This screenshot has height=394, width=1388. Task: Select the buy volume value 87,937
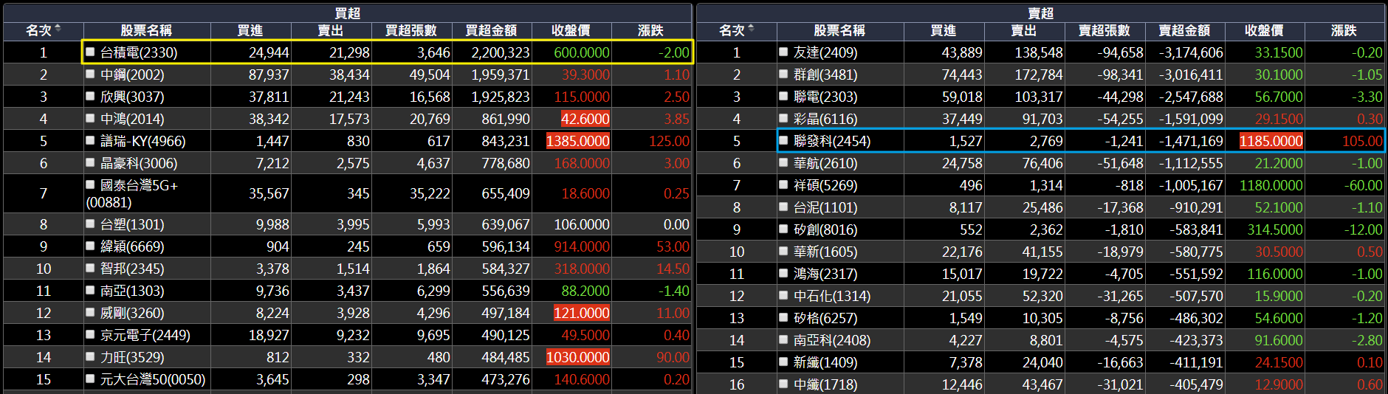(x=269, y=75)
